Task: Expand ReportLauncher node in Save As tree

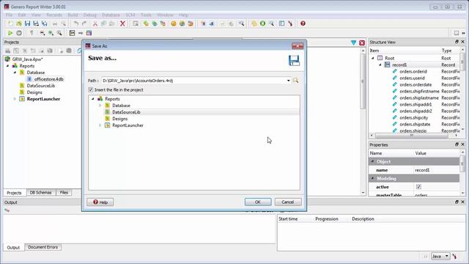Action: pyautogui.click(x=100, y=125)
